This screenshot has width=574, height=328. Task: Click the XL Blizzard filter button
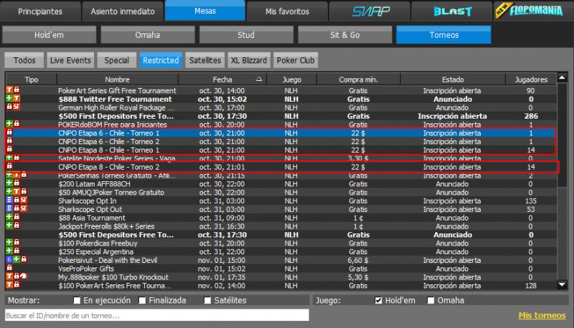click(249, 61)
